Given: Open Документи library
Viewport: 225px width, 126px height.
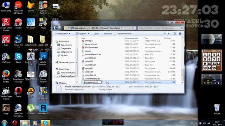Looking at the screenshot, I should (x=64, y=48).
